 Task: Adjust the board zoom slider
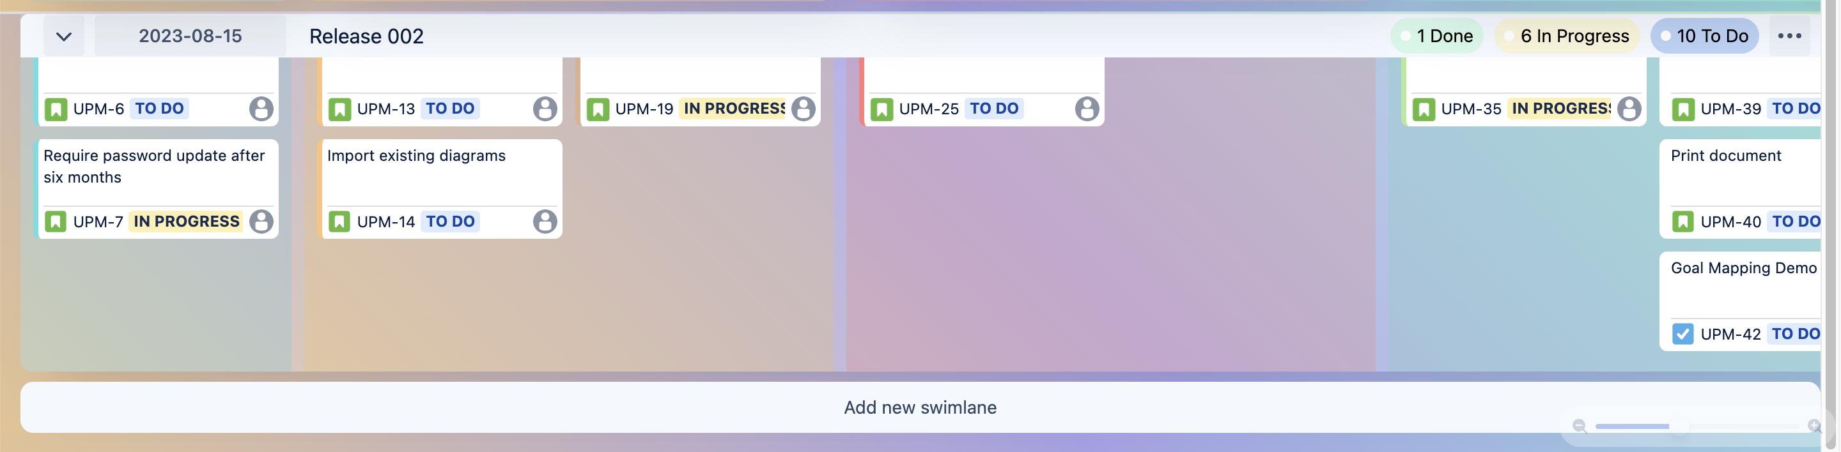click(x=1678, y=426)
